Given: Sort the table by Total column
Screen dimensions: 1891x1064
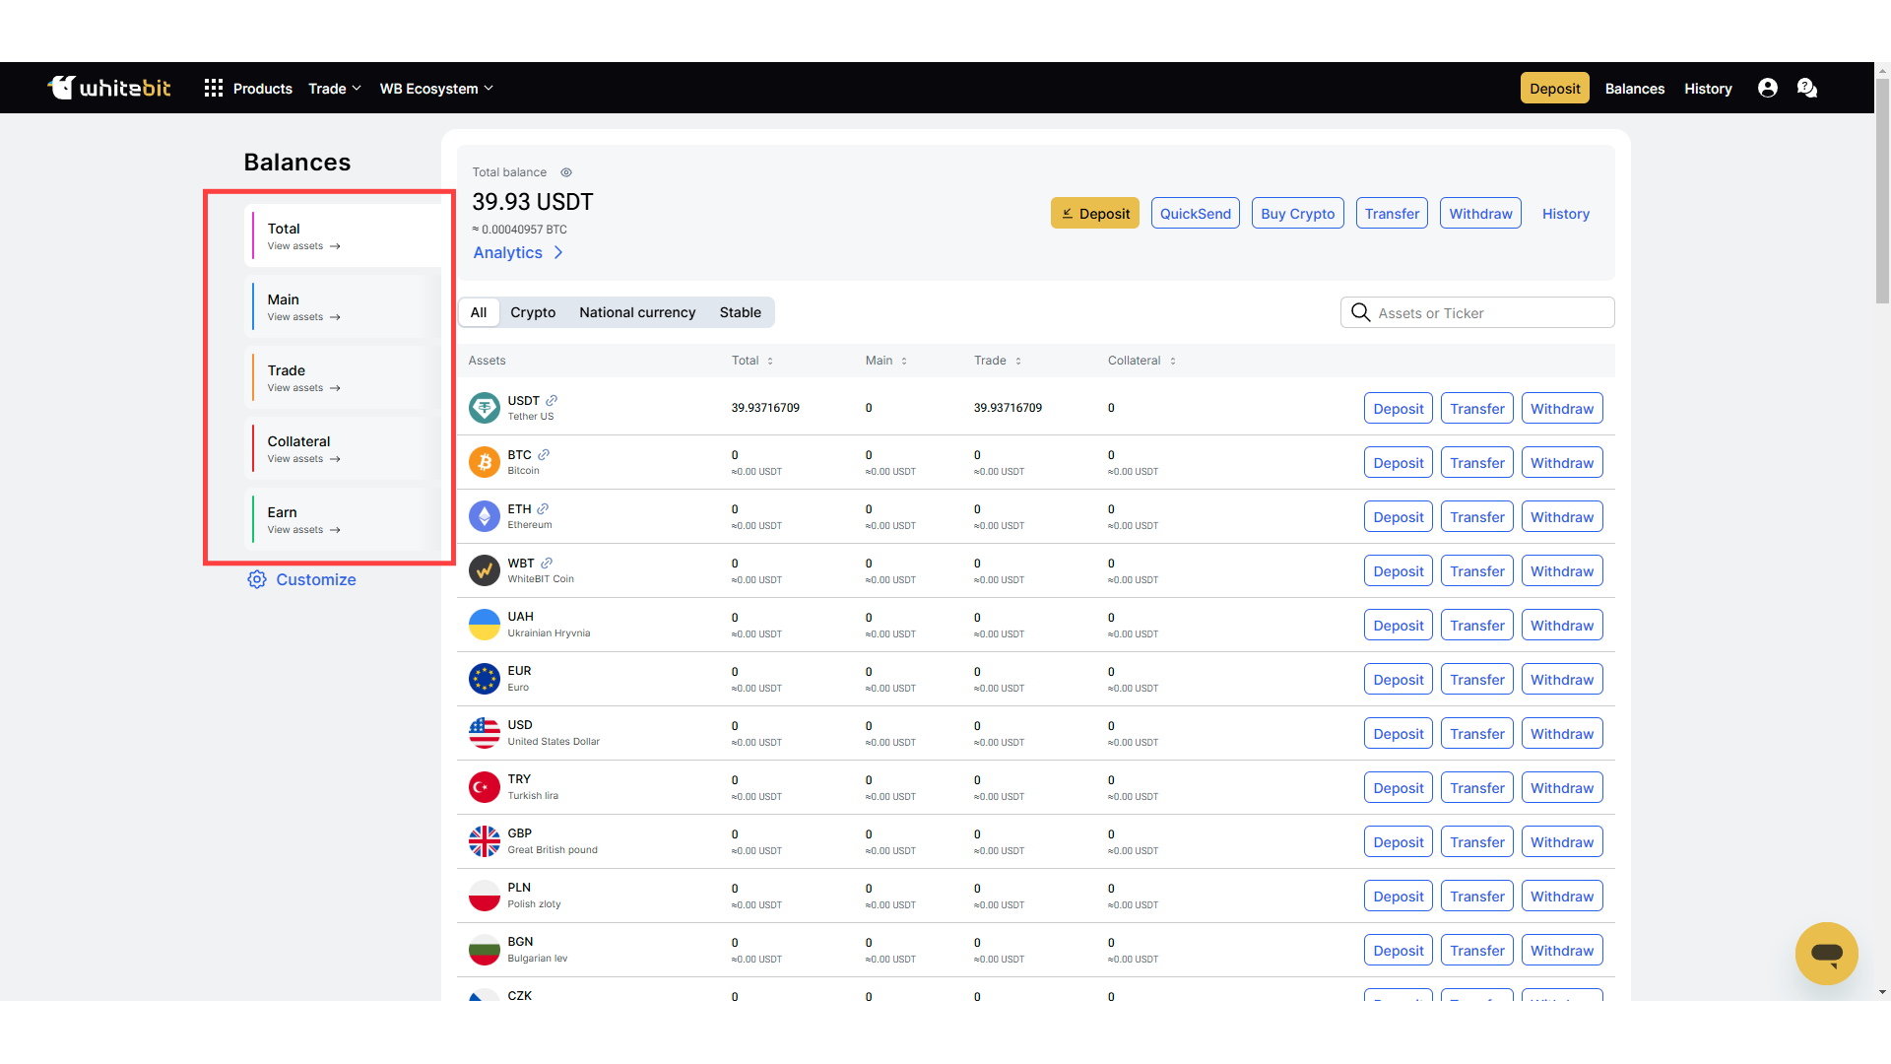Looking at the screenshot, I should click(x=752, y=361).
